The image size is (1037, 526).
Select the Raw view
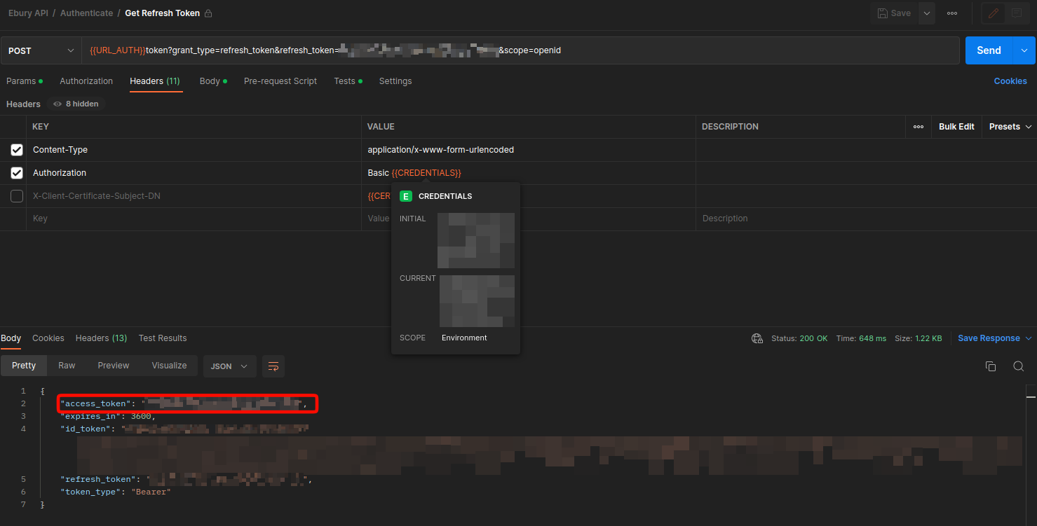[67, 366]
